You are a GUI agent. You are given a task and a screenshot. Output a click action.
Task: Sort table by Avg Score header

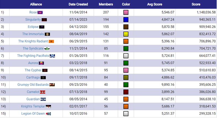[x=154, y=4]
